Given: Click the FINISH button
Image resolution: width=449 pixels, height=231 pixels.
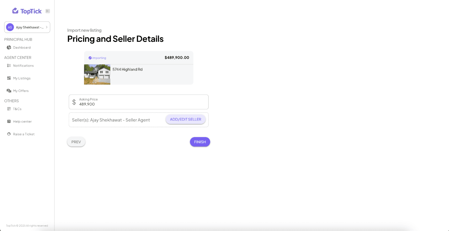Looking at the screenshot, I should (x=200, y=142).
